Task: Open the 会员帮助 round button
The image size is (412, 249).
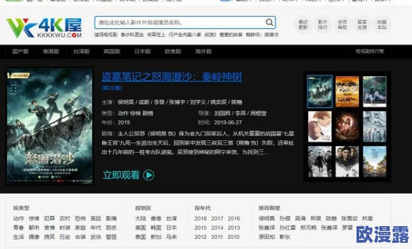Action: coord(342,24)
